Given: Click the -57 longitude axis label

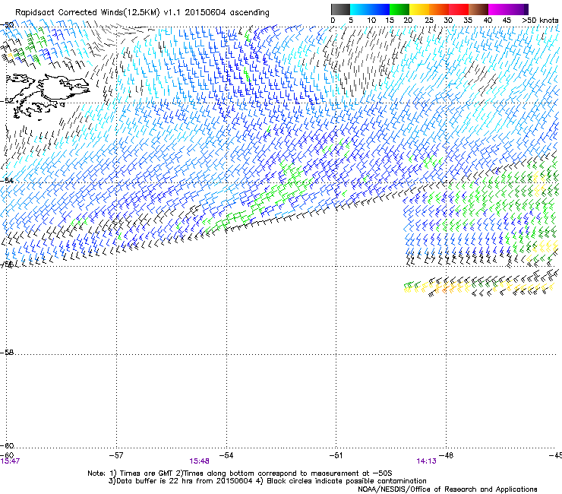Looking at the screenshot, I should (116, 455).
